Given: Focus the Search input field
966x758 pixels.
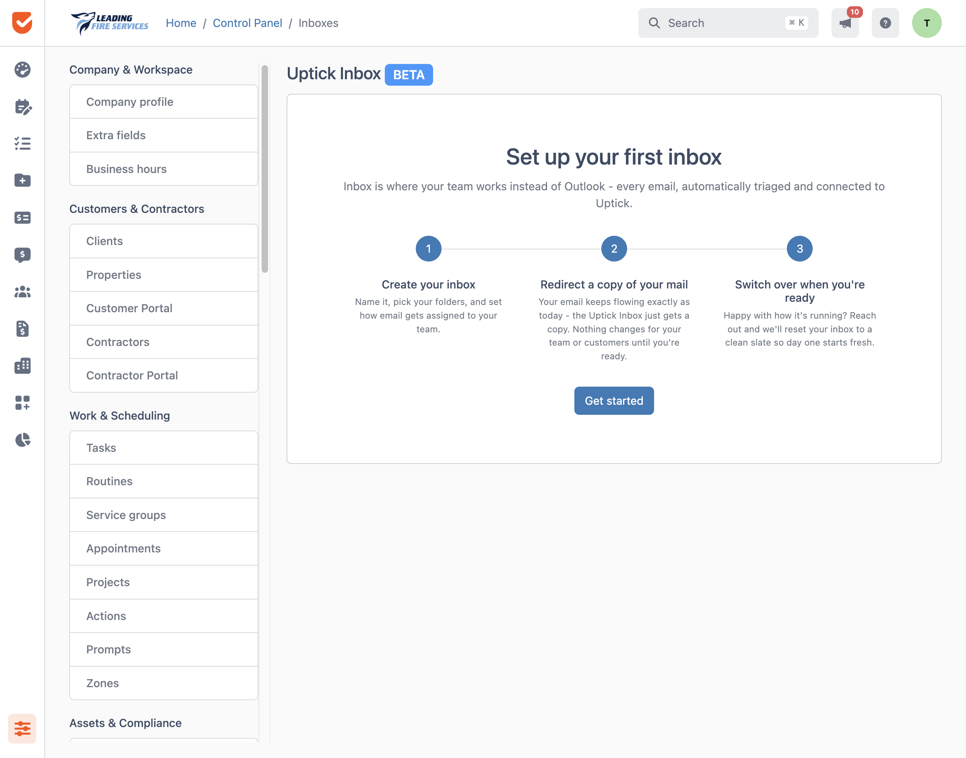Looking at the screenshot, I should [x=728, y=23].
